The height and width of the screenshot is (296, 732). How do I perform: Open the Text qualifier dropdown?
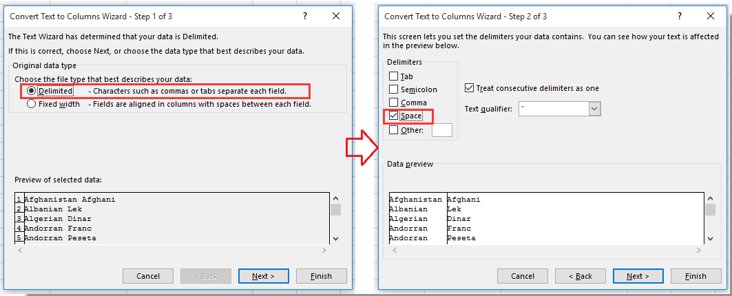click(x=594, y=109)
